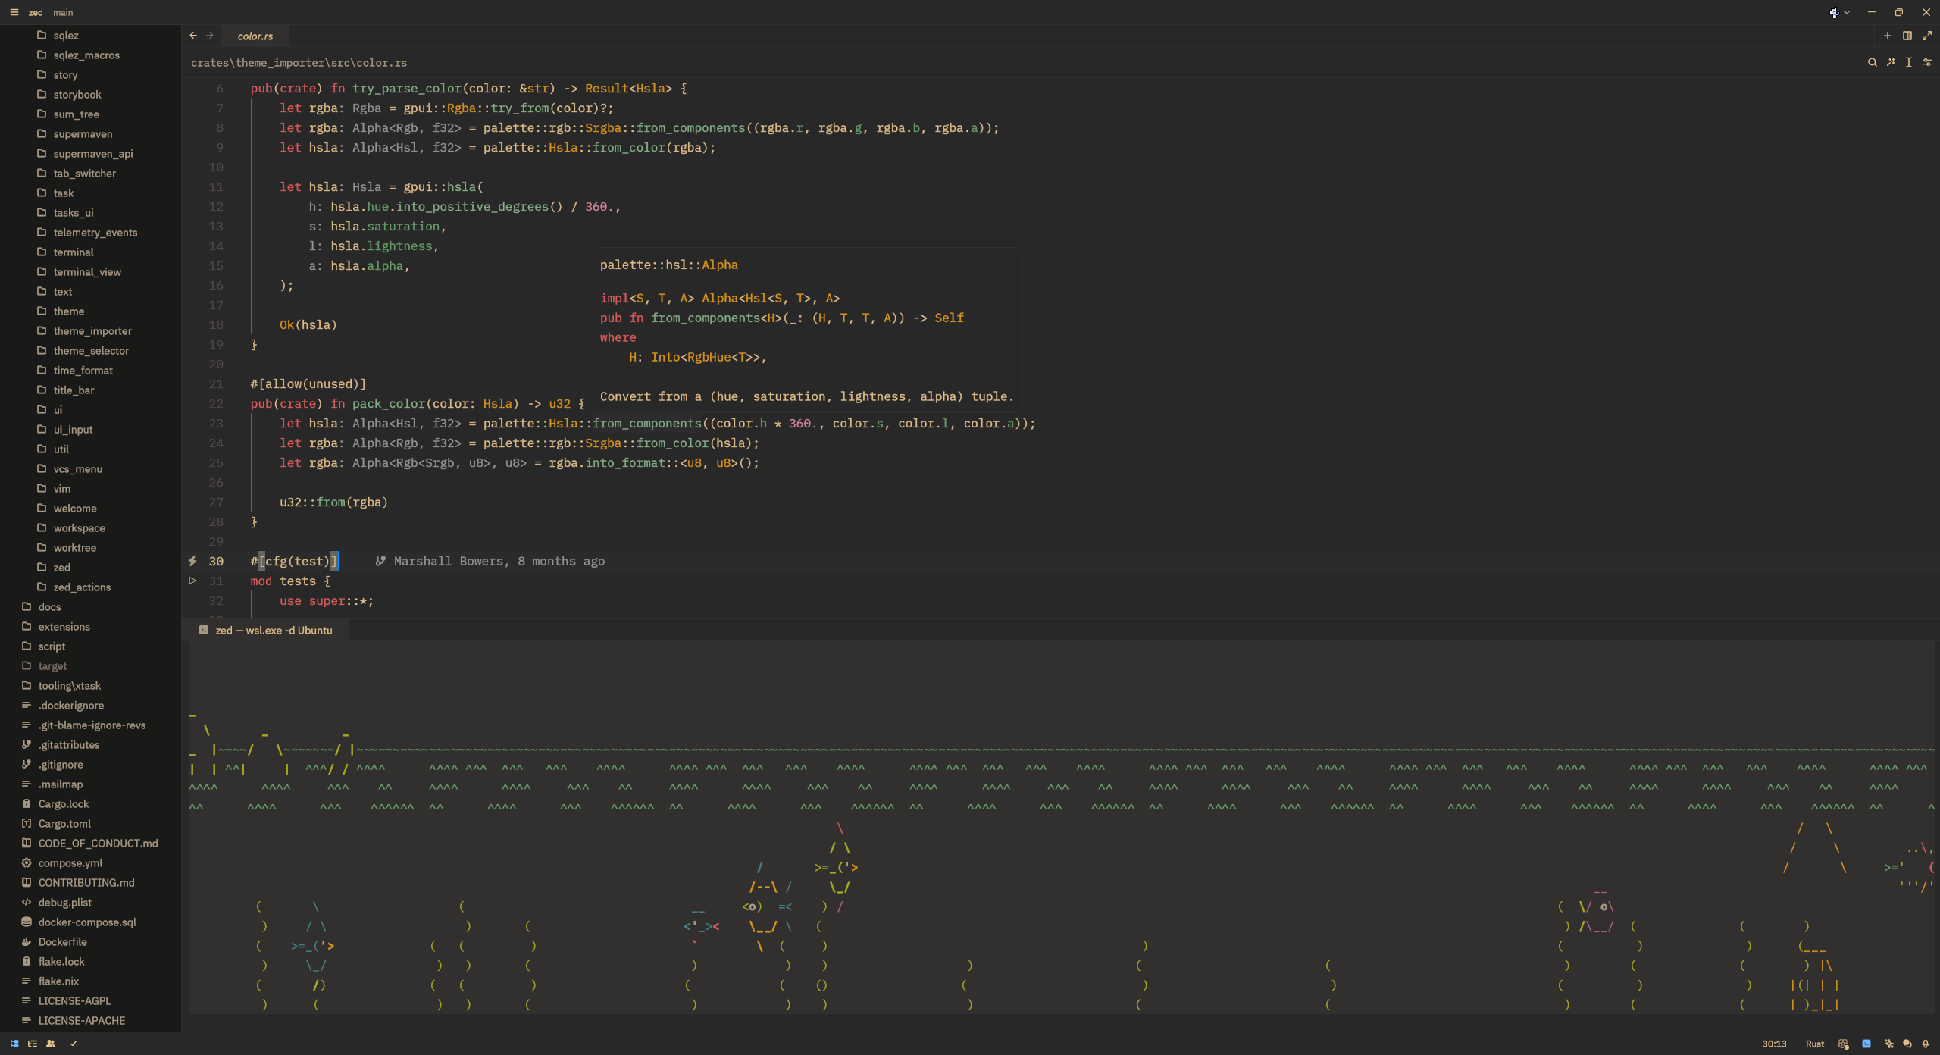Expand the tooling\xtask folder

coord(90,685)
